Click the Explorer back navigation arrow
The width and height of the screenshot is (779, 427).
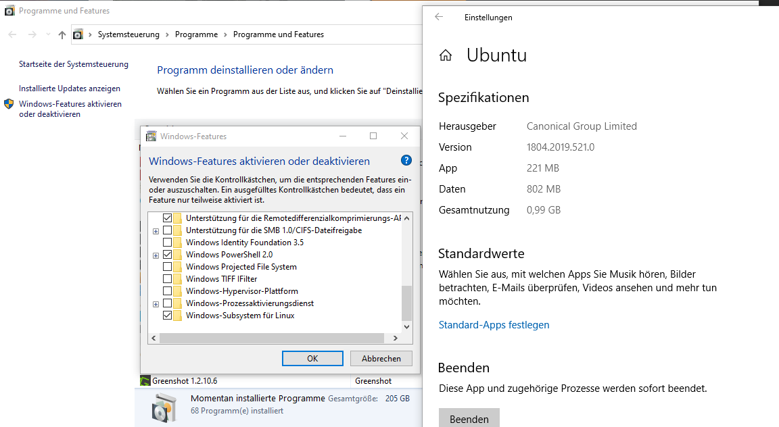click(12, 34)
